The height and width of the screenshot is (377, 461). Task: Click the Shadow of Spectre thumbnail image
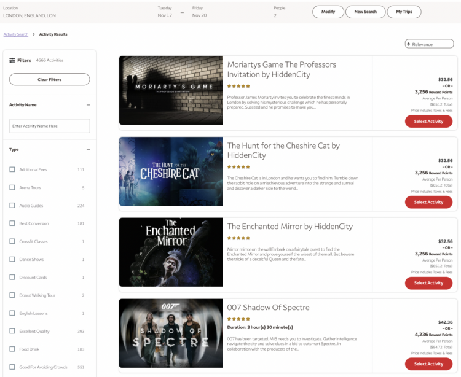[171, 333]
